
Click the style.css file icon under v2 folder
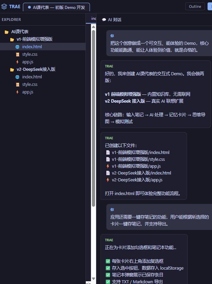17,85
